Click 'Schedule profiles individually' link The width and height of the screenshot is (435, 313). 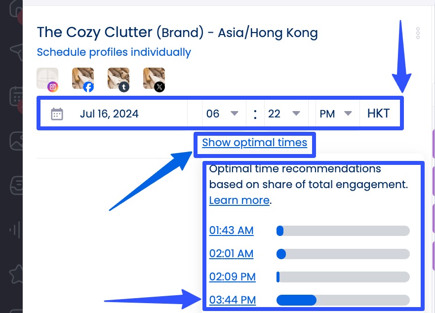(x=114, y=52)
